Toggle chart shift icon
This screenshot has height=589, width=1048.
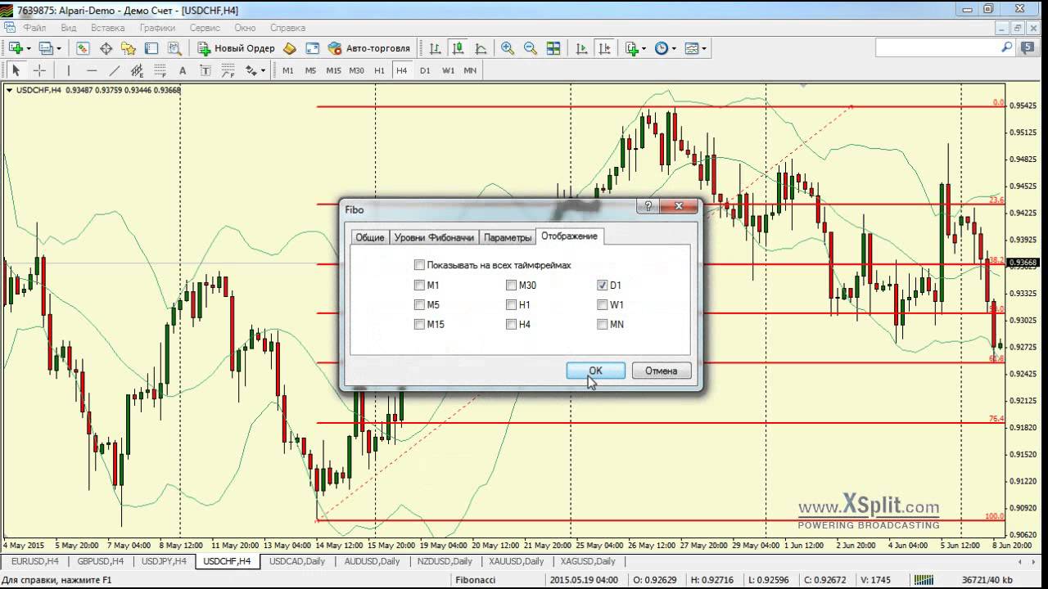(x=605, y=48)
